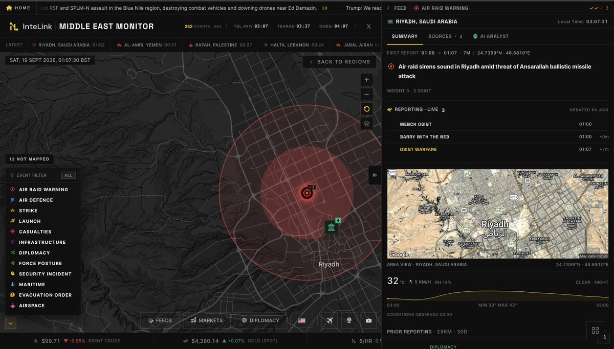This screenshot has width=614, height=349.
Task: Open the Riyadh, Saudi Arabia latest item
Action: click(x=68, y=45)
